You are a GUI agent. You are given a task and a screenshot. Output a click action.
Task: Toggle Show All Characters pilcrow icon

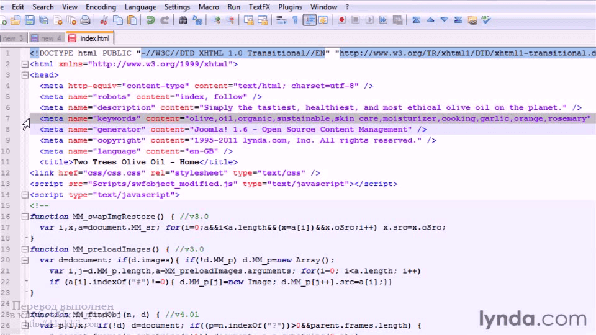[x=295, y=20]
